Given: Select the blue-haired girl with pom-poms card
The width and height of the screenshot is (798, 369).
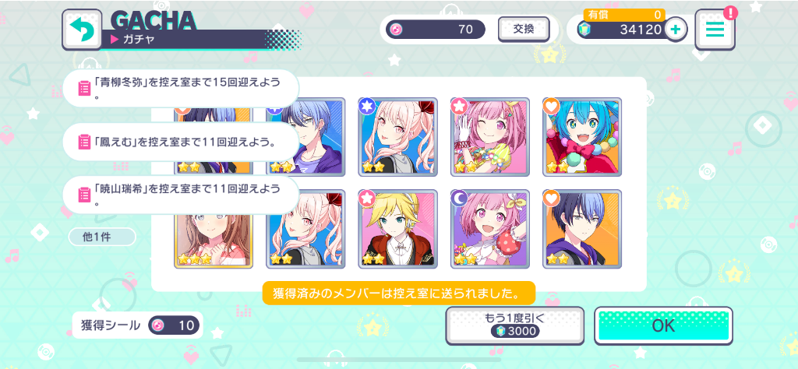Looking at the screenshot, I should [582, 137].
